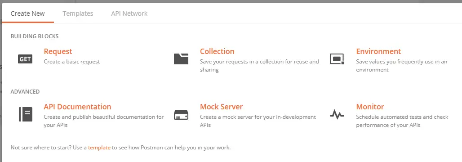This screenshot has width=462, height=162.
Task: Click the Environment screen icon
Action: (x=337, y=59)
